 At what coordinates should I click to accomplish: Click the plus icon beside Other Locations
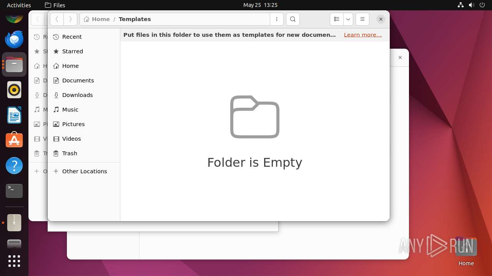pos(56,171)
